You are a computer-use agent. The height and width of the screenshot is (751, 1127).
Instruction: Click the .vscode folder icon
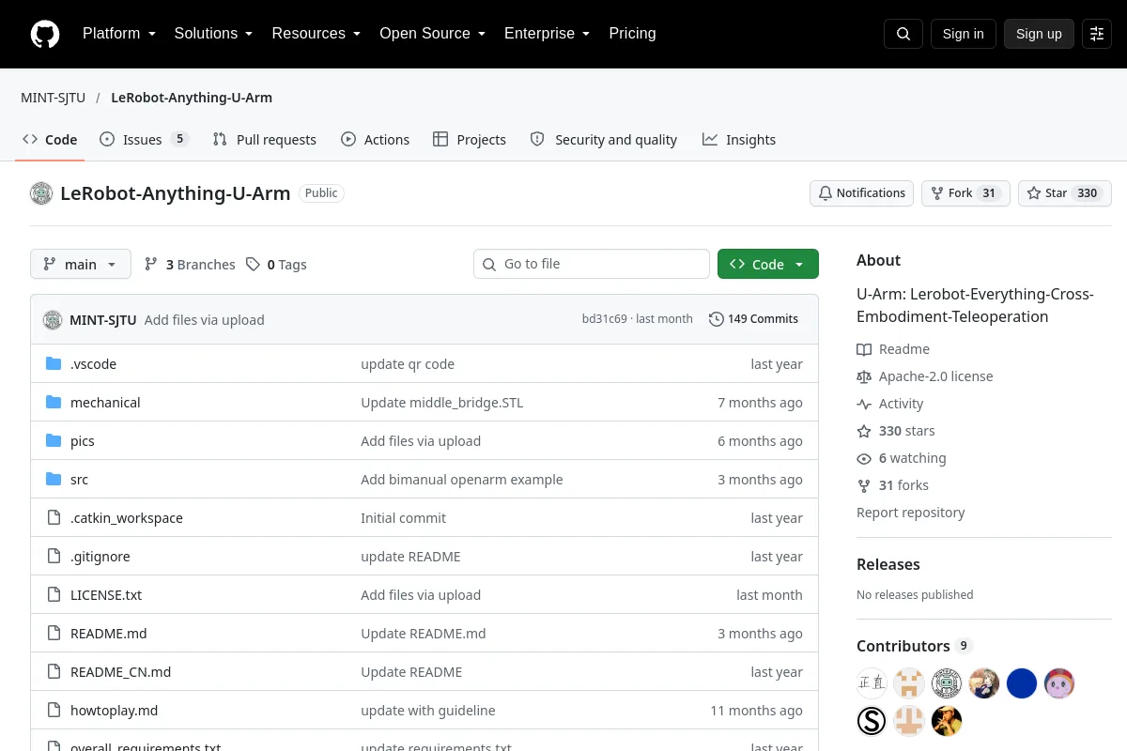54,364
